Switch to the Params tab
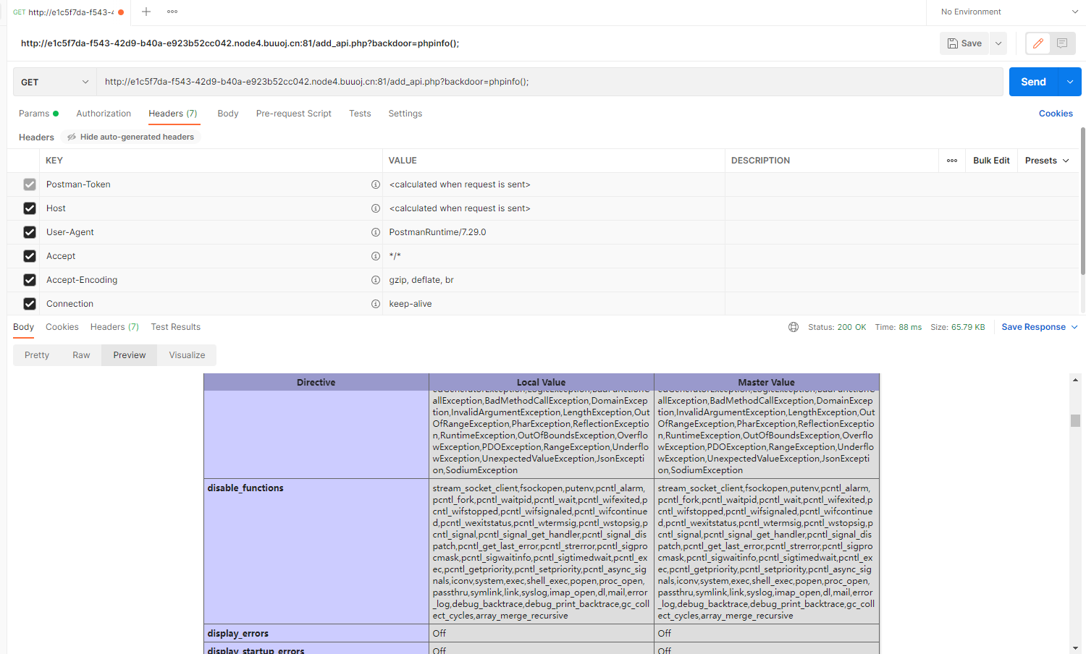Screen dimensions: 1086x654 [x=38, y=114]
